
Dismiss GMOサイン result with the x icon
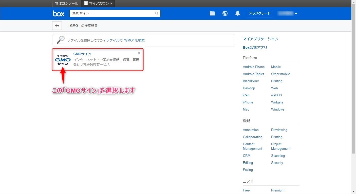click(139, 53)
